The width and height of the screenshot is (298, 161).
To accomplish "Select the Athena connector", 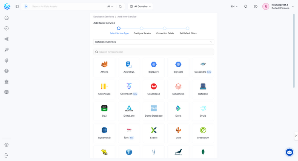I will point(104,67).
